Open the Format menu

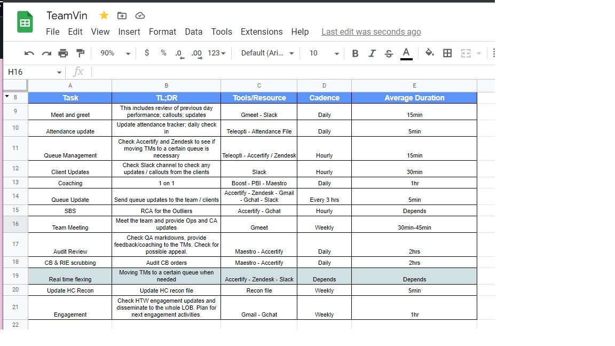click(x=162, y=32)
